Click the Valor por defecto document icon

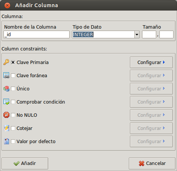click(x=6, y=141)
